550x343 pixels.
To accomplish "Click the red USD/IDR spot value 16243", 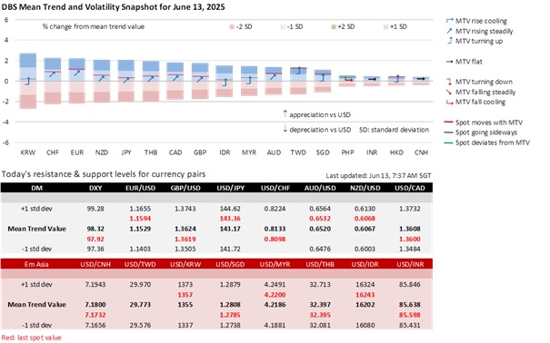I will pos(365,295).
